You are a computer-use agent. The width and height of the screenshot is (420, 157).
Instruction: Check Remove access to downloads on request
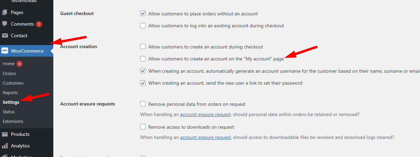coord(143,127)
